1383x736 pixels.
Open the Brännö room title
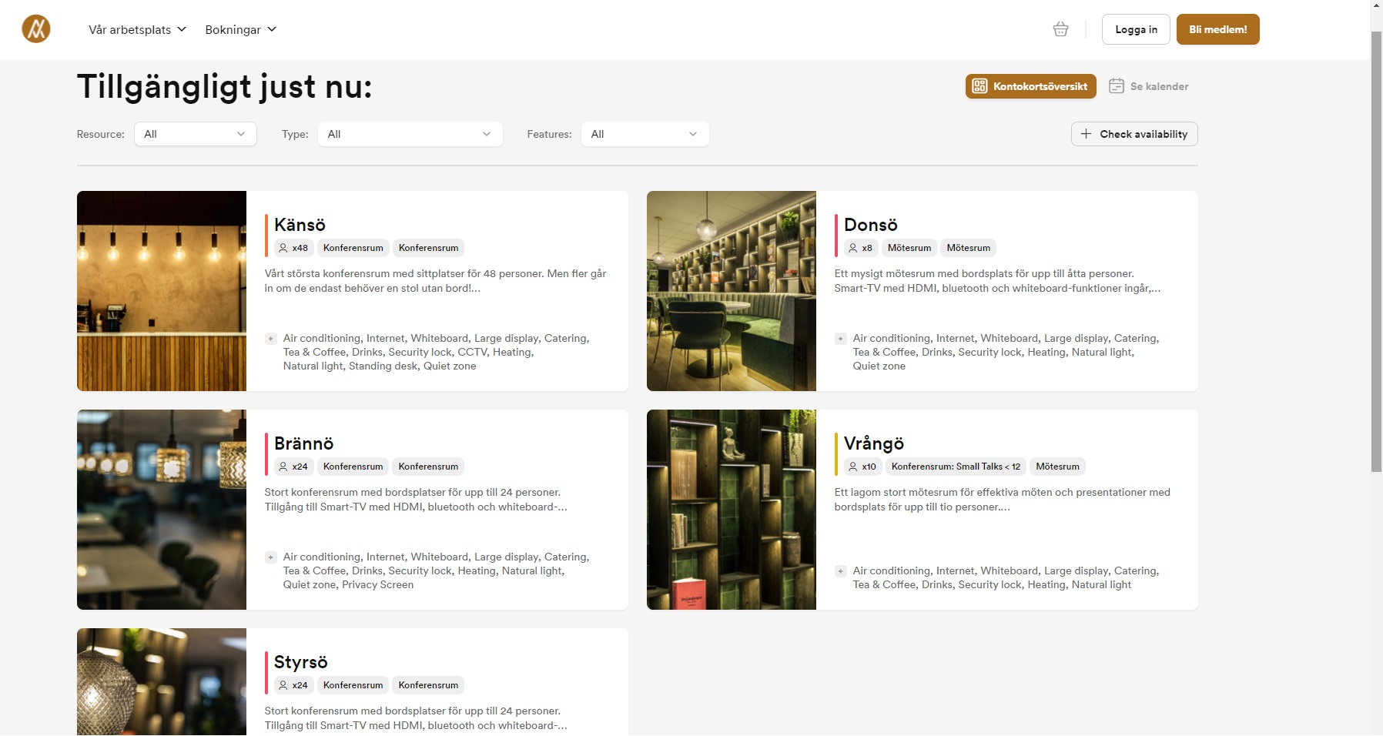pyautogui.click(x=303, y=443)
